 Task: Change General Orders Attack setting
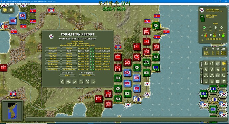67,76
